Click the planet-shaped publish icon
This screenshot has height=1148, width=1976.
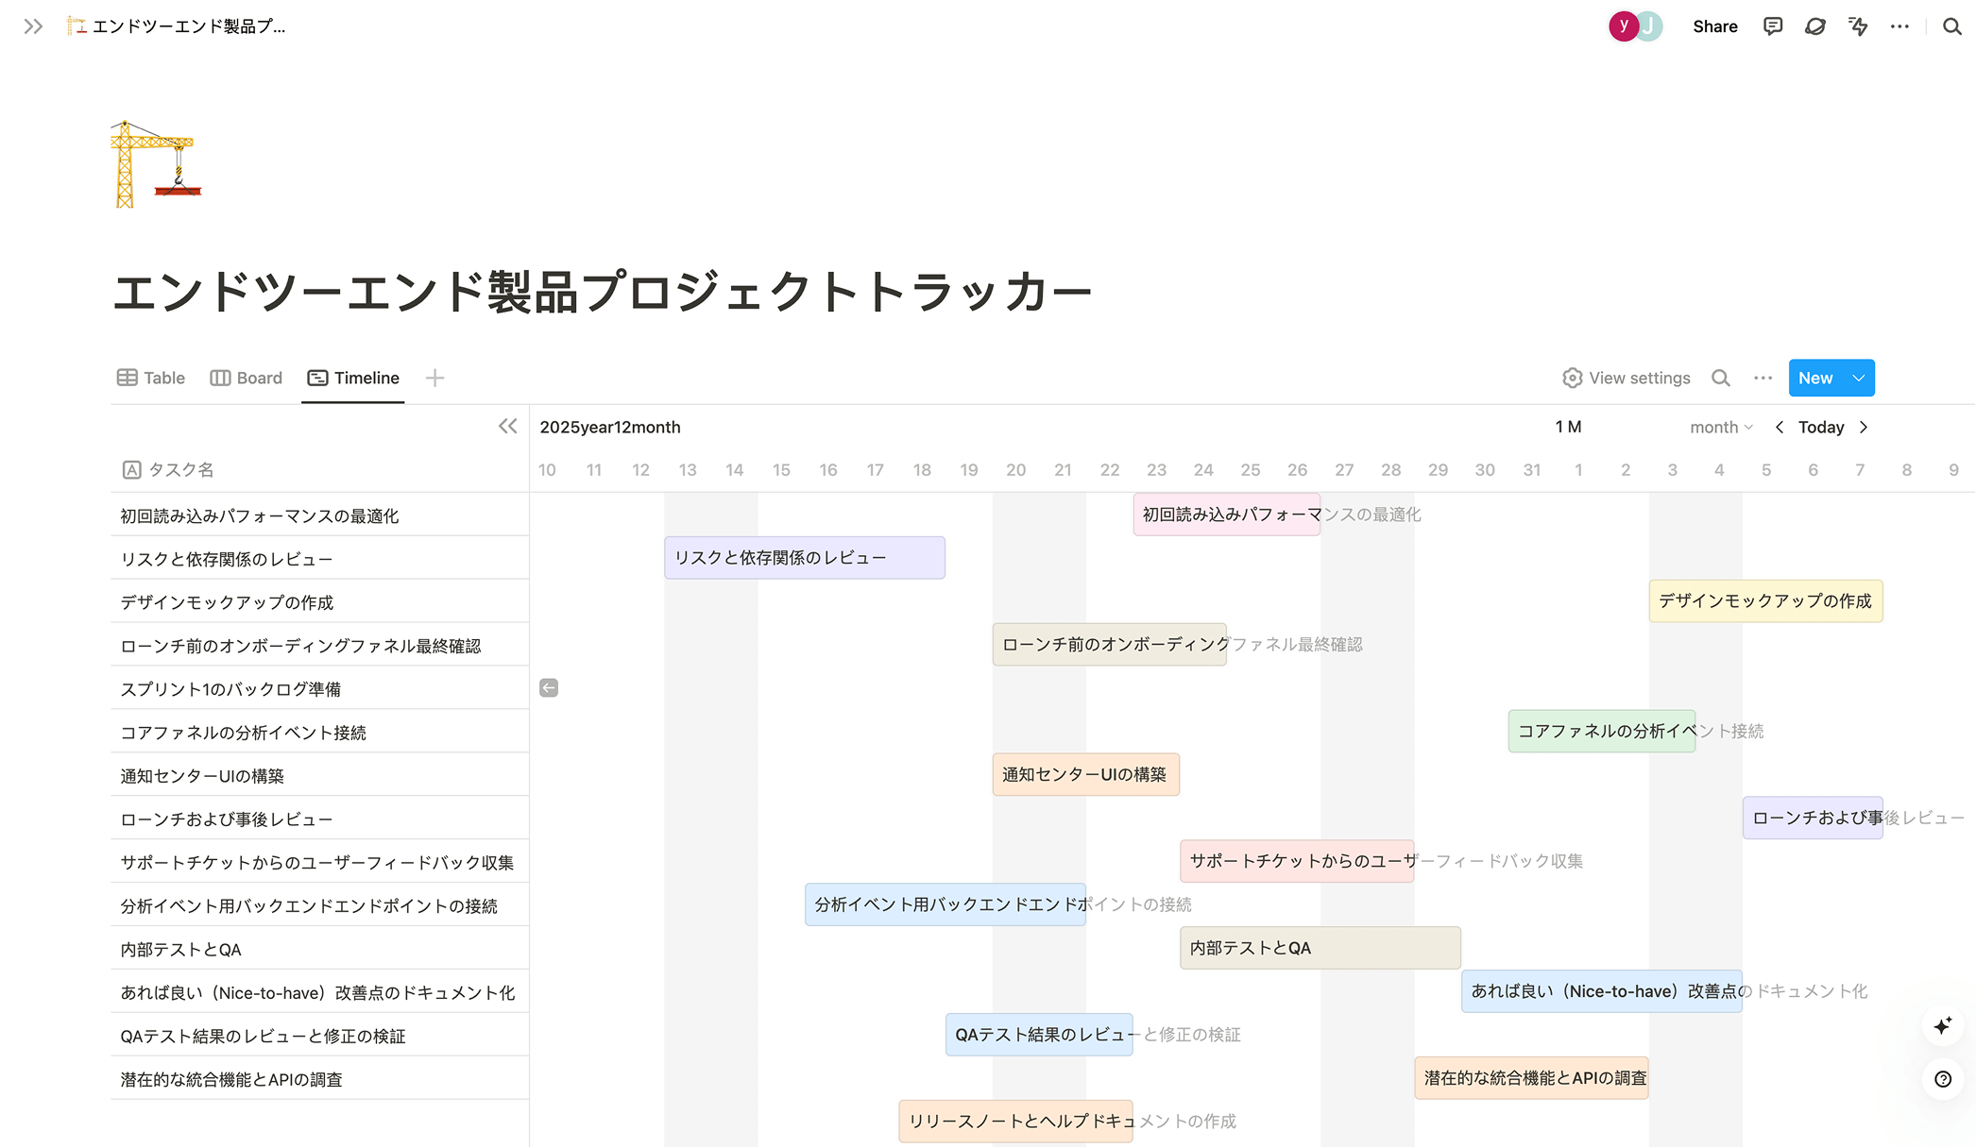1815,25
